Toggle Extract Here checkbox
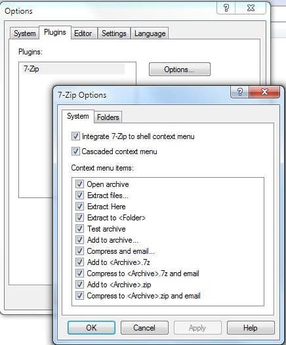Screen dimensions: 286x345 pos(79,207)
